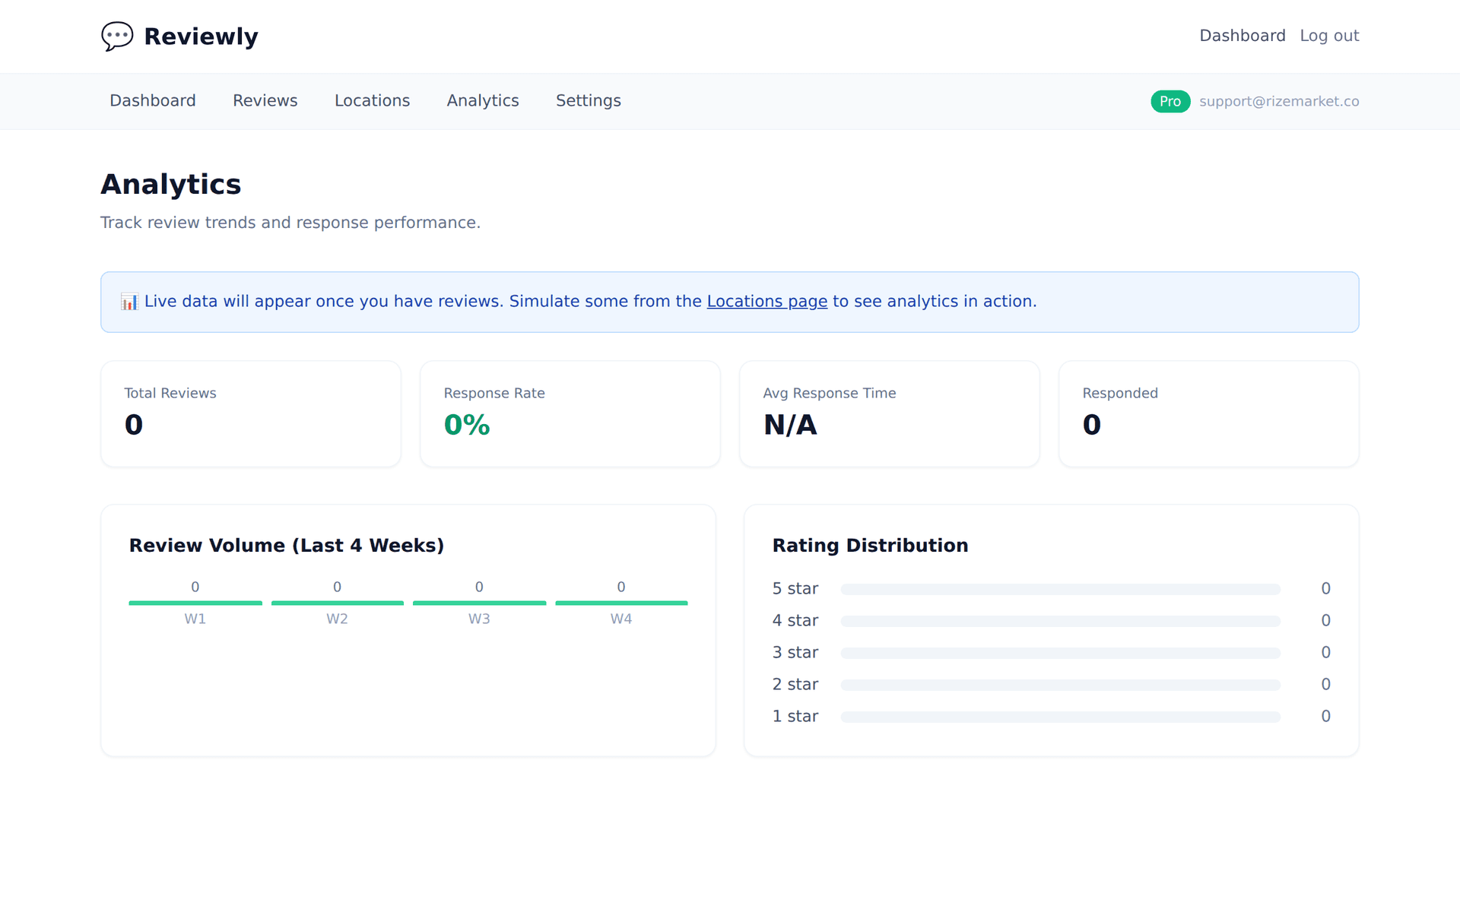
Task: Open the Locations tab
Action: point(372,100)
